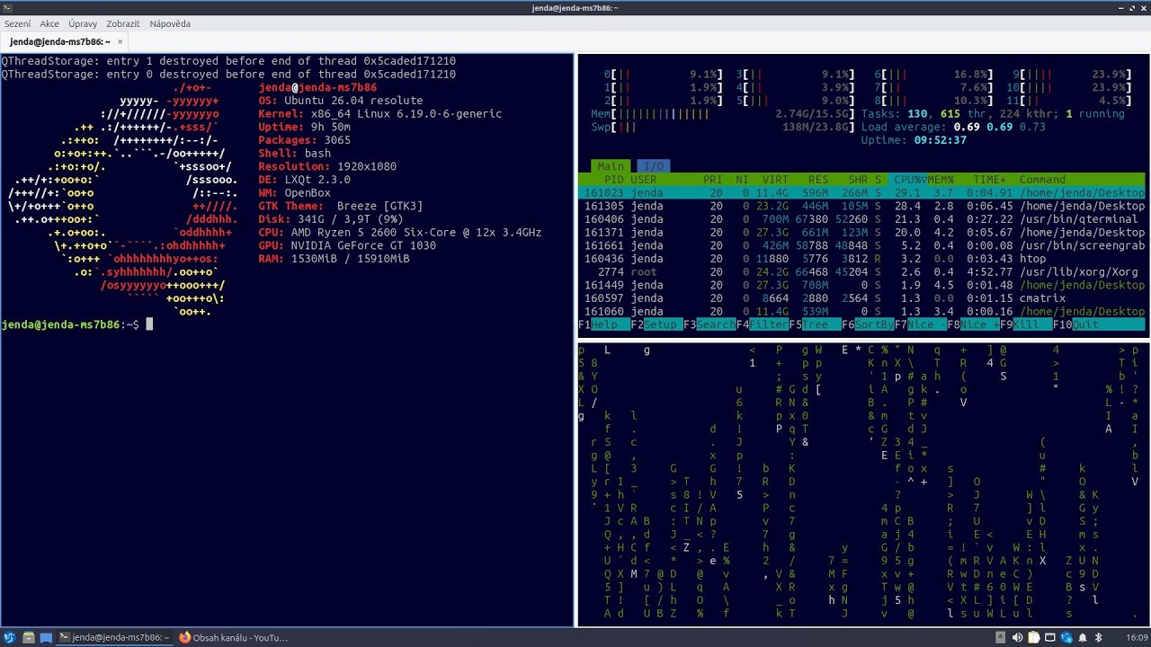Click the htop Uptime 09:52:37 value
The image size is (1151, 647).
941,140
